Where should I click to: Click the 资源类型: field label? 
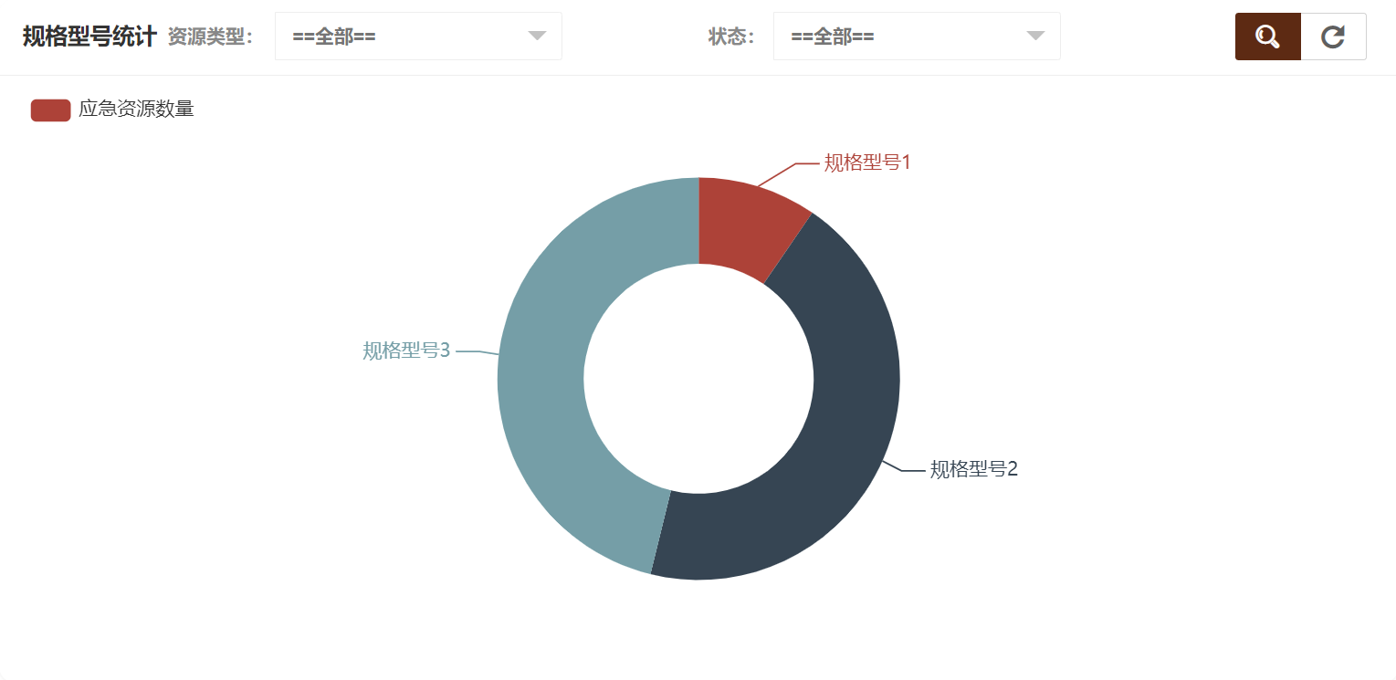point(210,37)
